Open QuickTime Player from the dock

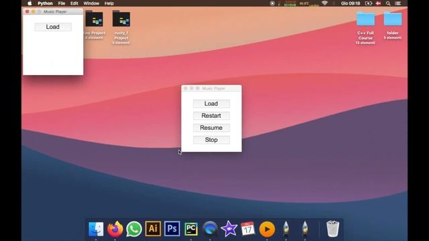click(x=210, y=229)
